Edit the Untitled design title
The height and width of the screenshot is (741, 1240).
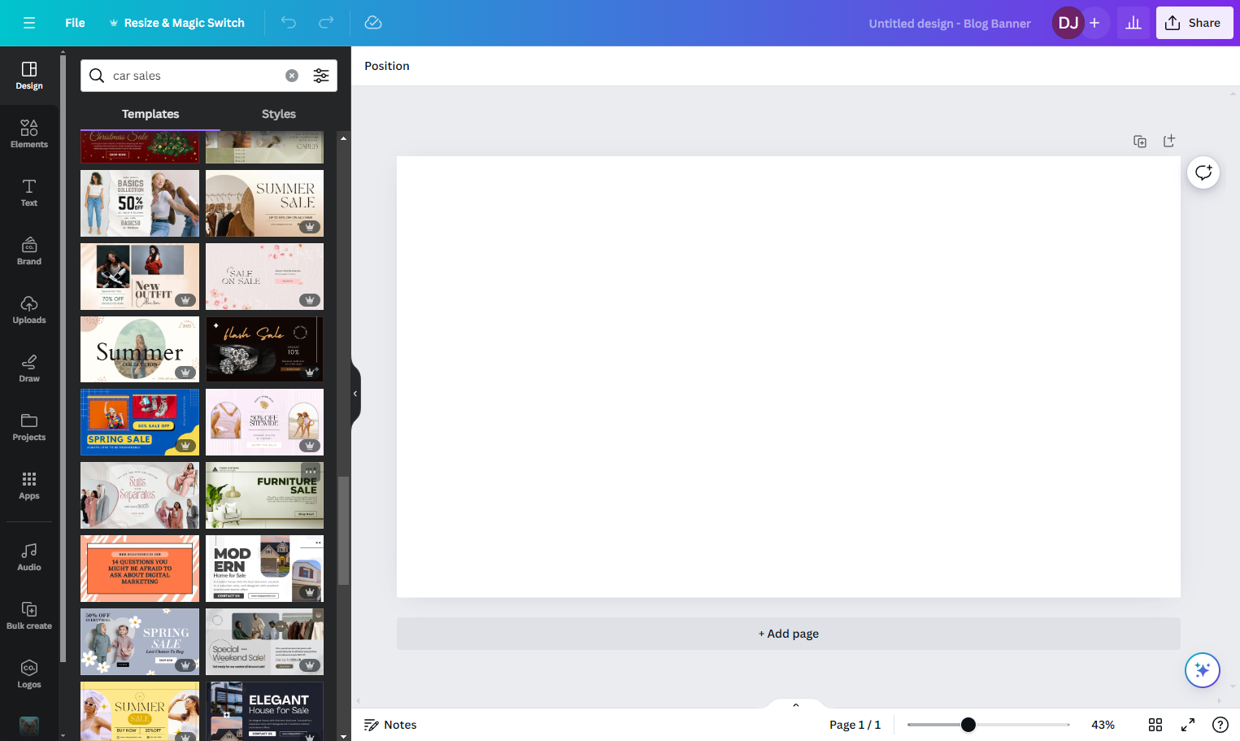[x=950, y=23]
